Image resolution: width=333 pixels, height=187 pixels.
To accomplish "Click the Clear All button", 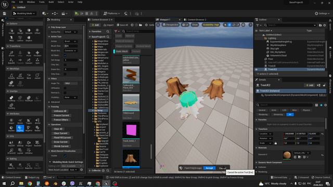I will [58, 129].
